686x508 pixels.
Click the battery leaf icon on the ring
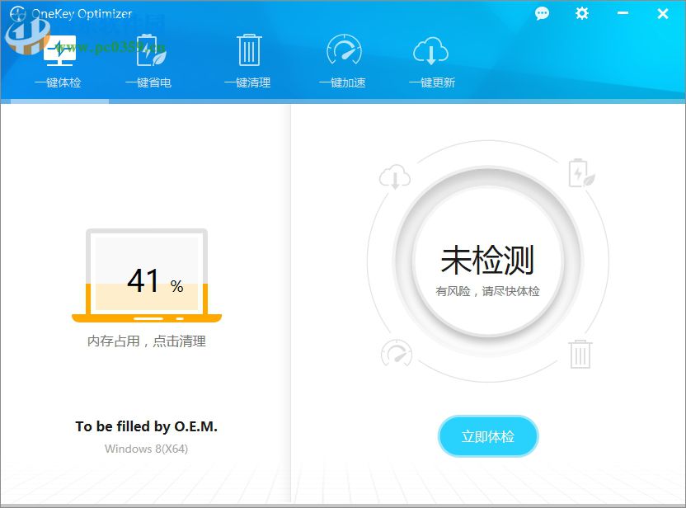tap(582, 175)
